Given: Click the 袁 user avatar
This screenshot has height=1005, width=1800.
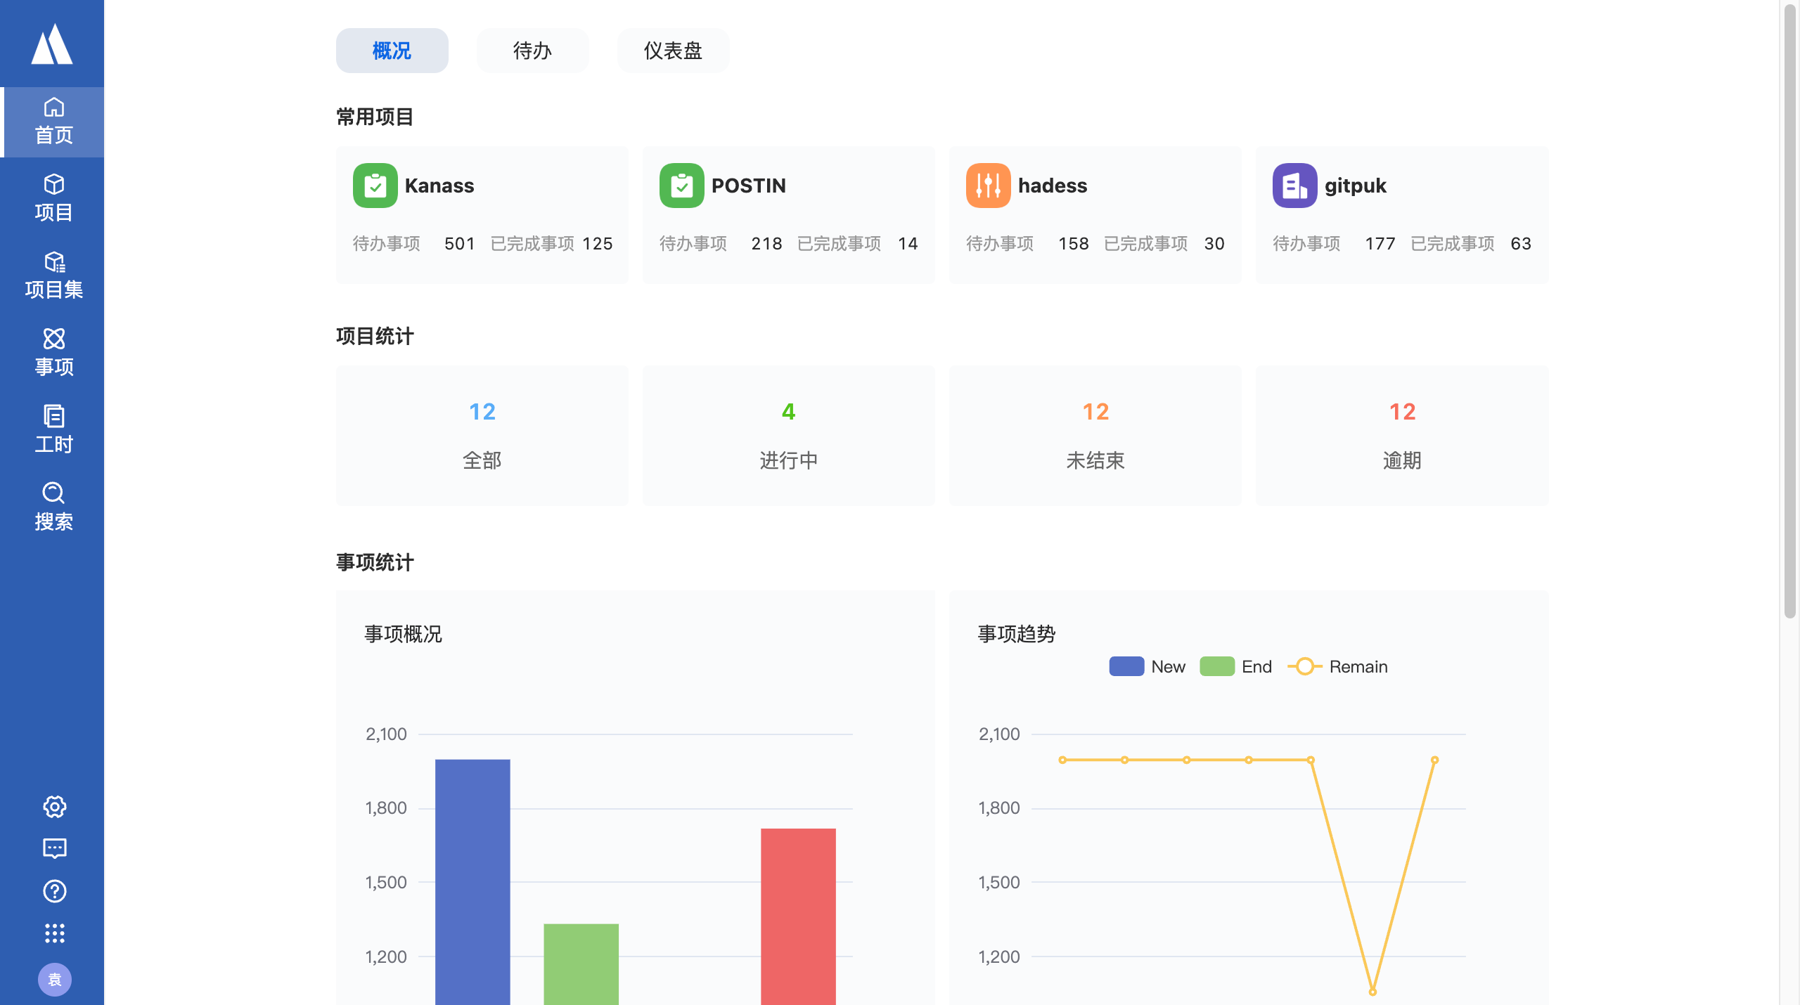Looking at the screenshot, I should point(54,980).
